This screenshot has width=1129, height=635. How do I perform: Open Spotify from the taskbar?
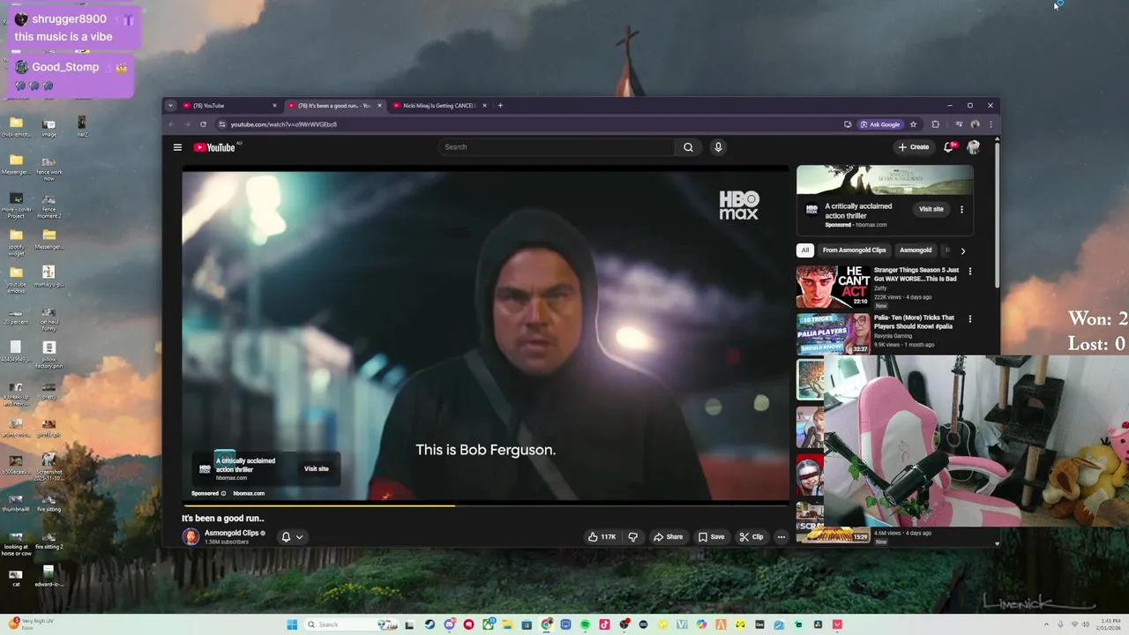[x=585, y=624]
